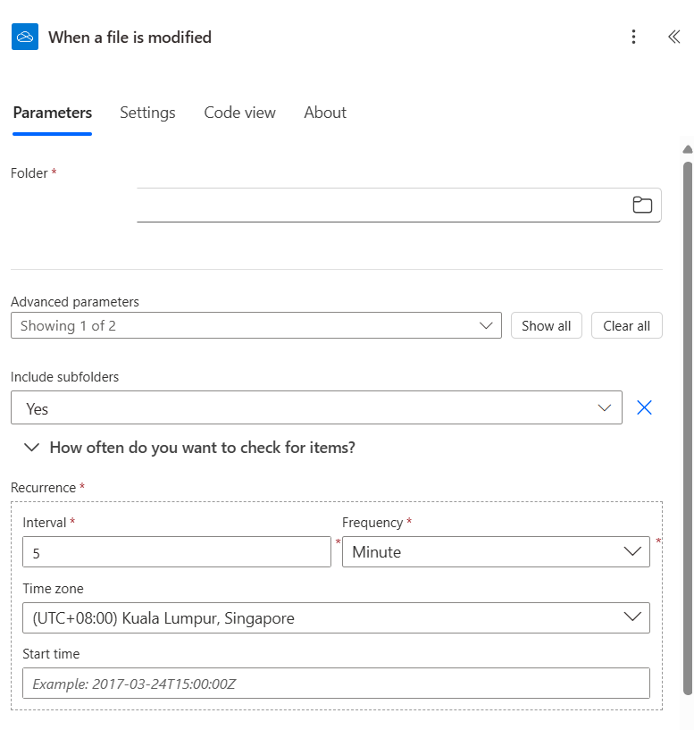Image resolution: width=694 pixels, height=730 pixels.
Task: Collapse the recurrence check section
Action: pos(33,447)
